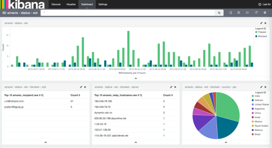The height and width of the screenshot is (148, 272).
Task: Remove the blocked - rcpt panel
Action: coord(85,87)
